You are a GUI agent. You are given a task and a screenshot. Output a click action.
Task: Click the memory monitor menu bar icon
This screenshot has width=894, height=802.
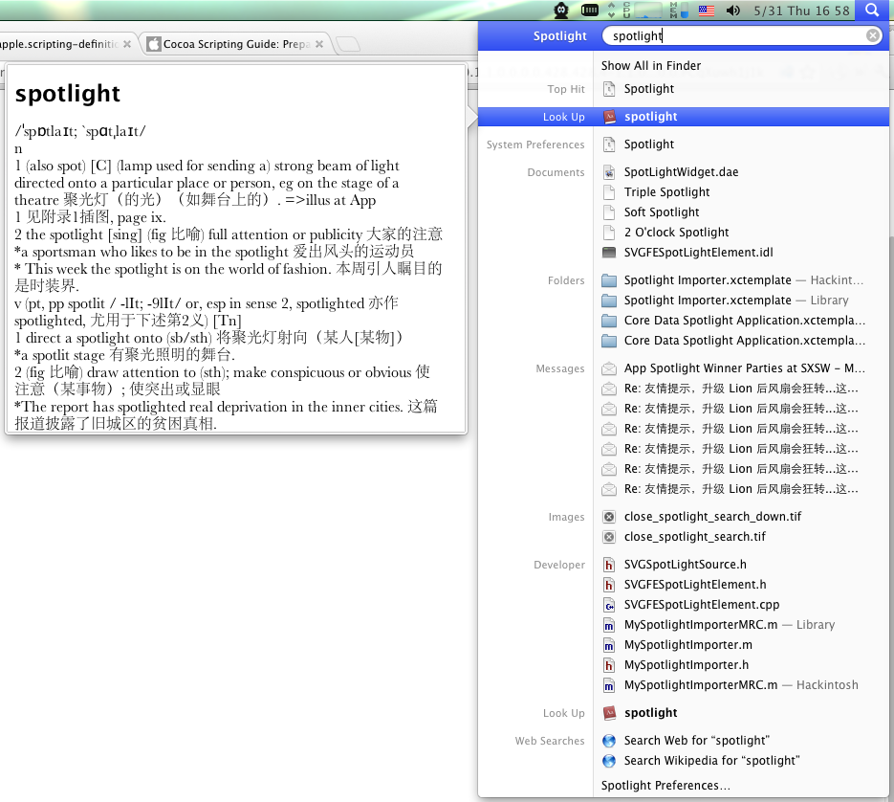(x=679, y=11)
